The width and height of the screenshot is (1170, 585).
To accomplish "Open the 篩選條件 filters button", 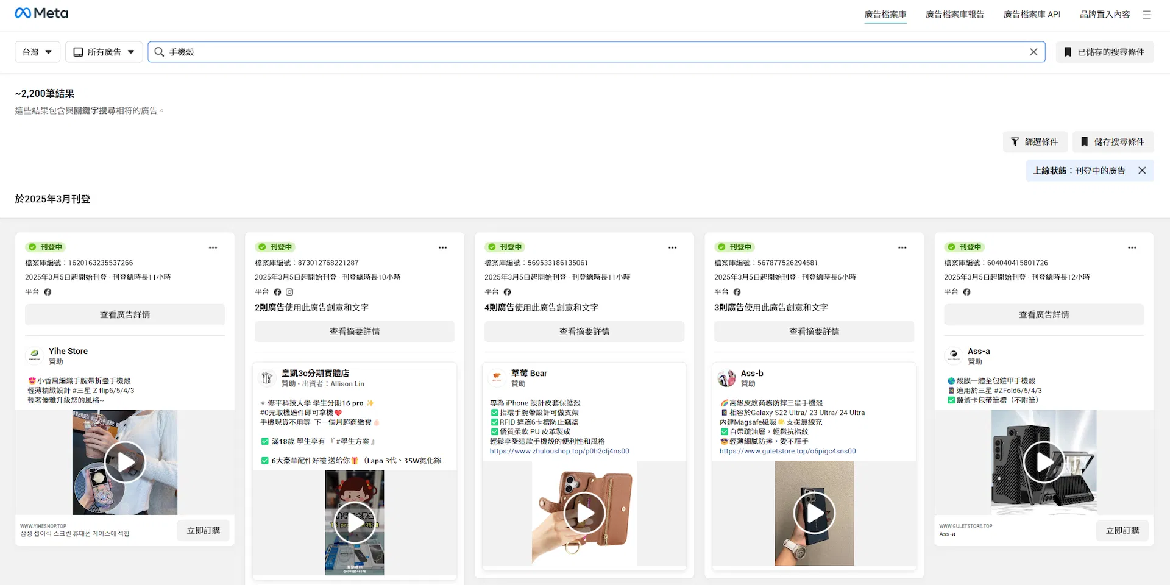I will pos(1035,141).
